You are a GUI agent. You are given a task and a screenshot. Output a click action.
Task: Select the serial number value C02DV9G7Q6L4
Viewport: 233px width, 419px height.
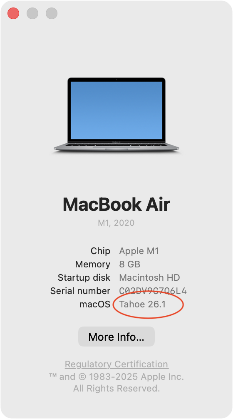point(153,291)
